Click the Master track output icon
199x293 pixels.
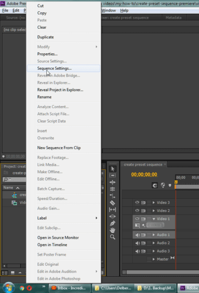[x=172, y=258]
